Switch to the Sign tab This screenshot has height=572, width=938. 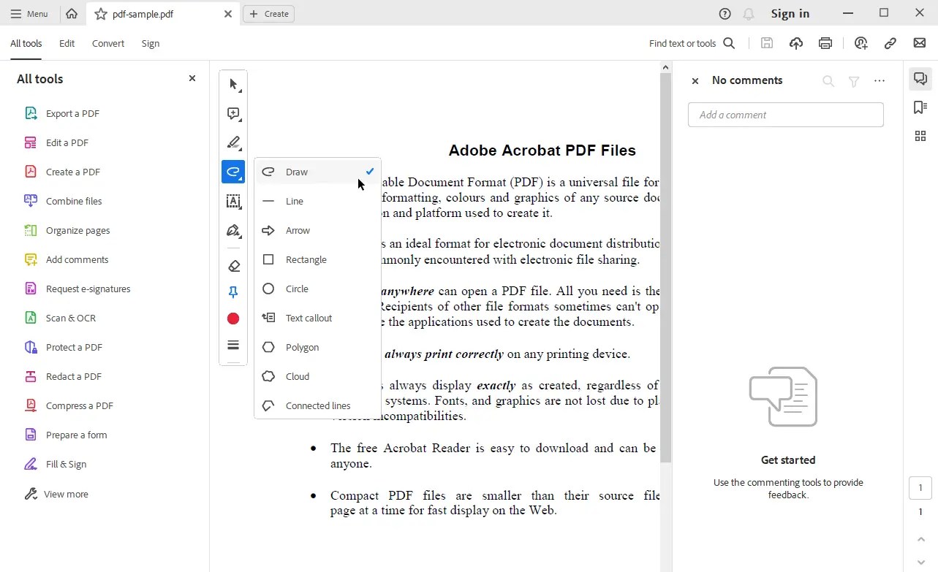pos(151,44)
